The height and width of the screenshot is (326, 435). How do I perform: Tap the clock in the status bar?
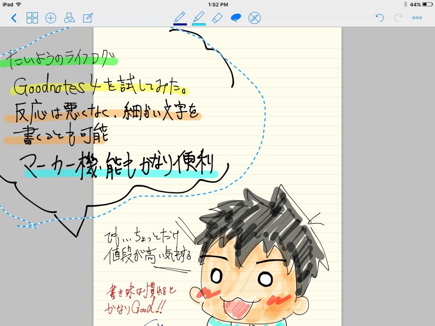218,4
